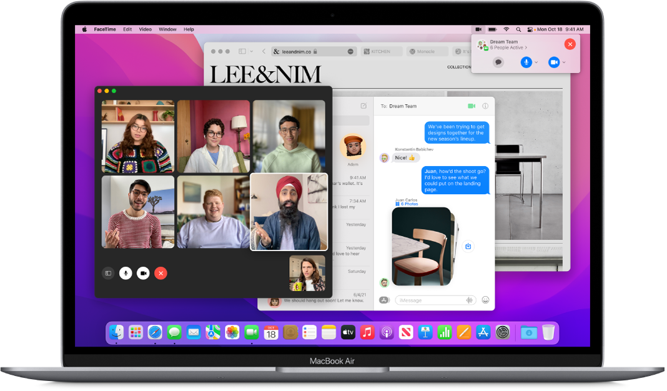Open the emoji picker beside the message field
The height and width of the screenshot is (391, 667).
pos(485,300)
